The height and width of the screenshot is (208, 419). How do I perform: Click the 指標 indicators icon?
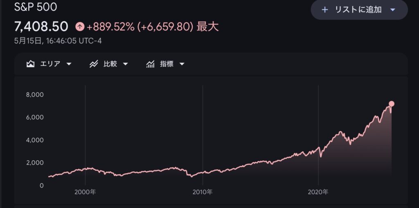click(x=151, y=64)
